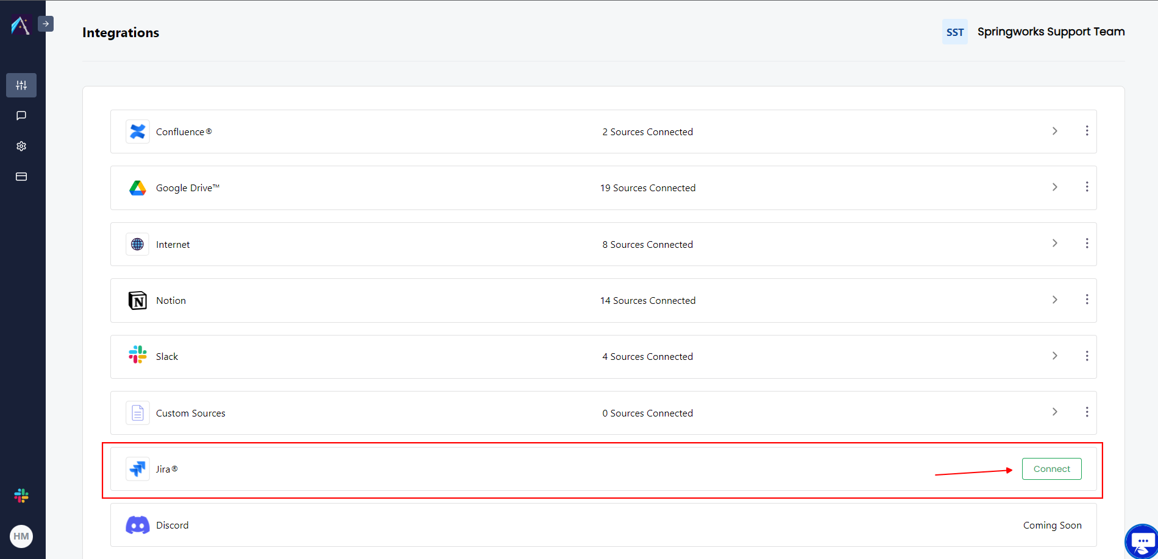Click the Discord integration icon
1158x559 pixels.
pyautogui.click(x=137, y=525)
